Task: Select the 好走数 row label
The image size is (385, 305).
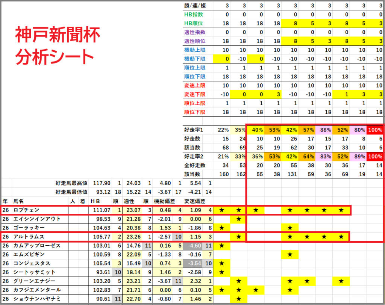Action: [192, 139]
